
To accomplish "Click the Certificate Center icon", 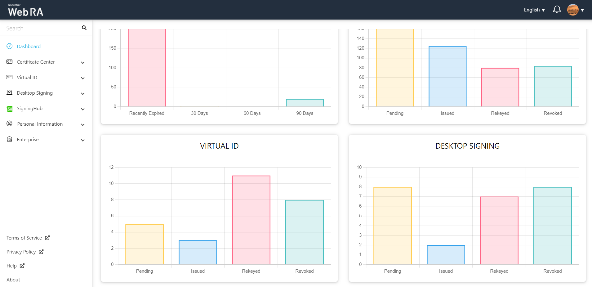I will pyautogui.click(x=10, y=62).
